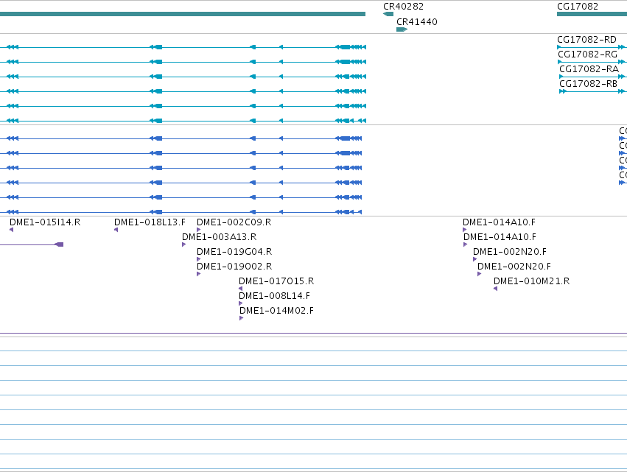Click the CR40282 gene label
This screenshot has width=627, height=472.
(403, 7)
